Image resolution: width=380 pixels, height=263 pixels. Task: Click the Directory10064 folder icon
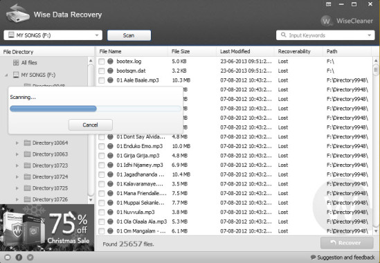point(28,143)
